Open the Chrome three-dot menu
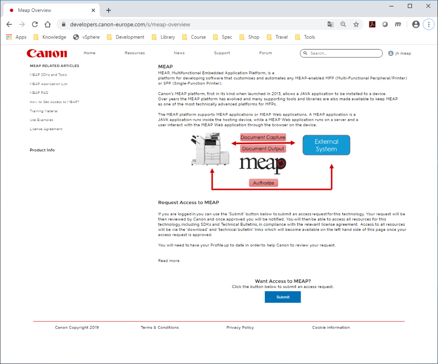Image resolution: width=438 pixels, height=364 pixels. (429, 24)
